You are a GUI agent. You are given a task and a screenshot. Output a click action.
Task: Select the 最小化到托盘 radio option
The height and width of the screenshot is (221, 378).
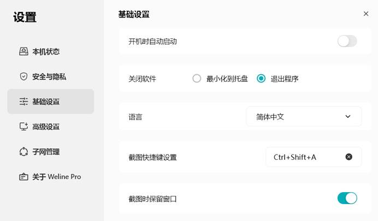pyautogui.click(x=197, y=79)
